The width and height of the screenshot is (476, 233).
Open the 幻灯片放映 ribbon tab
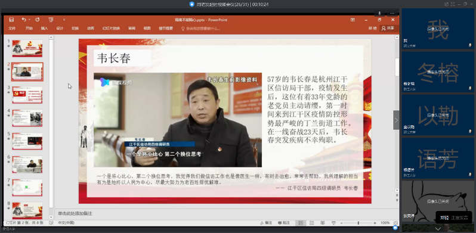pyautogui.click(x=111, y=28)
